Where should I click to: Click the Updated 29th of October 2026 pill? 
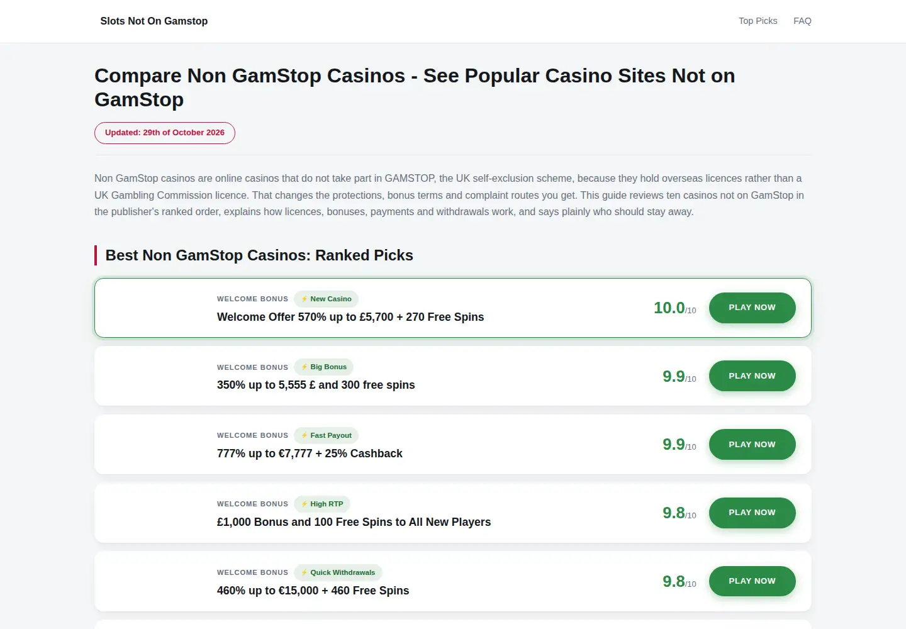click(x=165, y=133)
